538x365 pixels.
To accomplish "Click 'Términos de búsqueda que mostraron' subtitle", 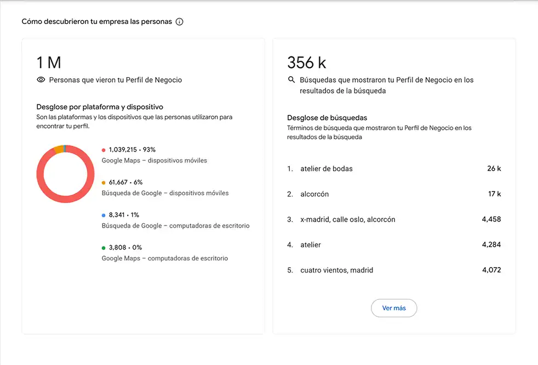I will pyautogui.click(x=379, y=132).
